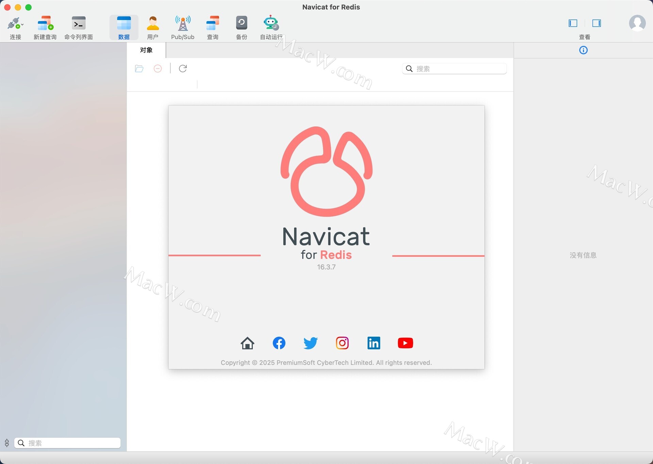Switch to the 对象 tab
The height and width of the screenshot is (464, 653).
click(x=146, y=50)
